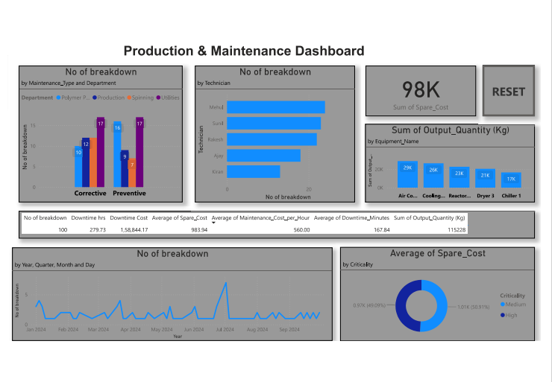Select the Sunil bar in technician chart
The image size is (552, 382).
pos(274,124)
